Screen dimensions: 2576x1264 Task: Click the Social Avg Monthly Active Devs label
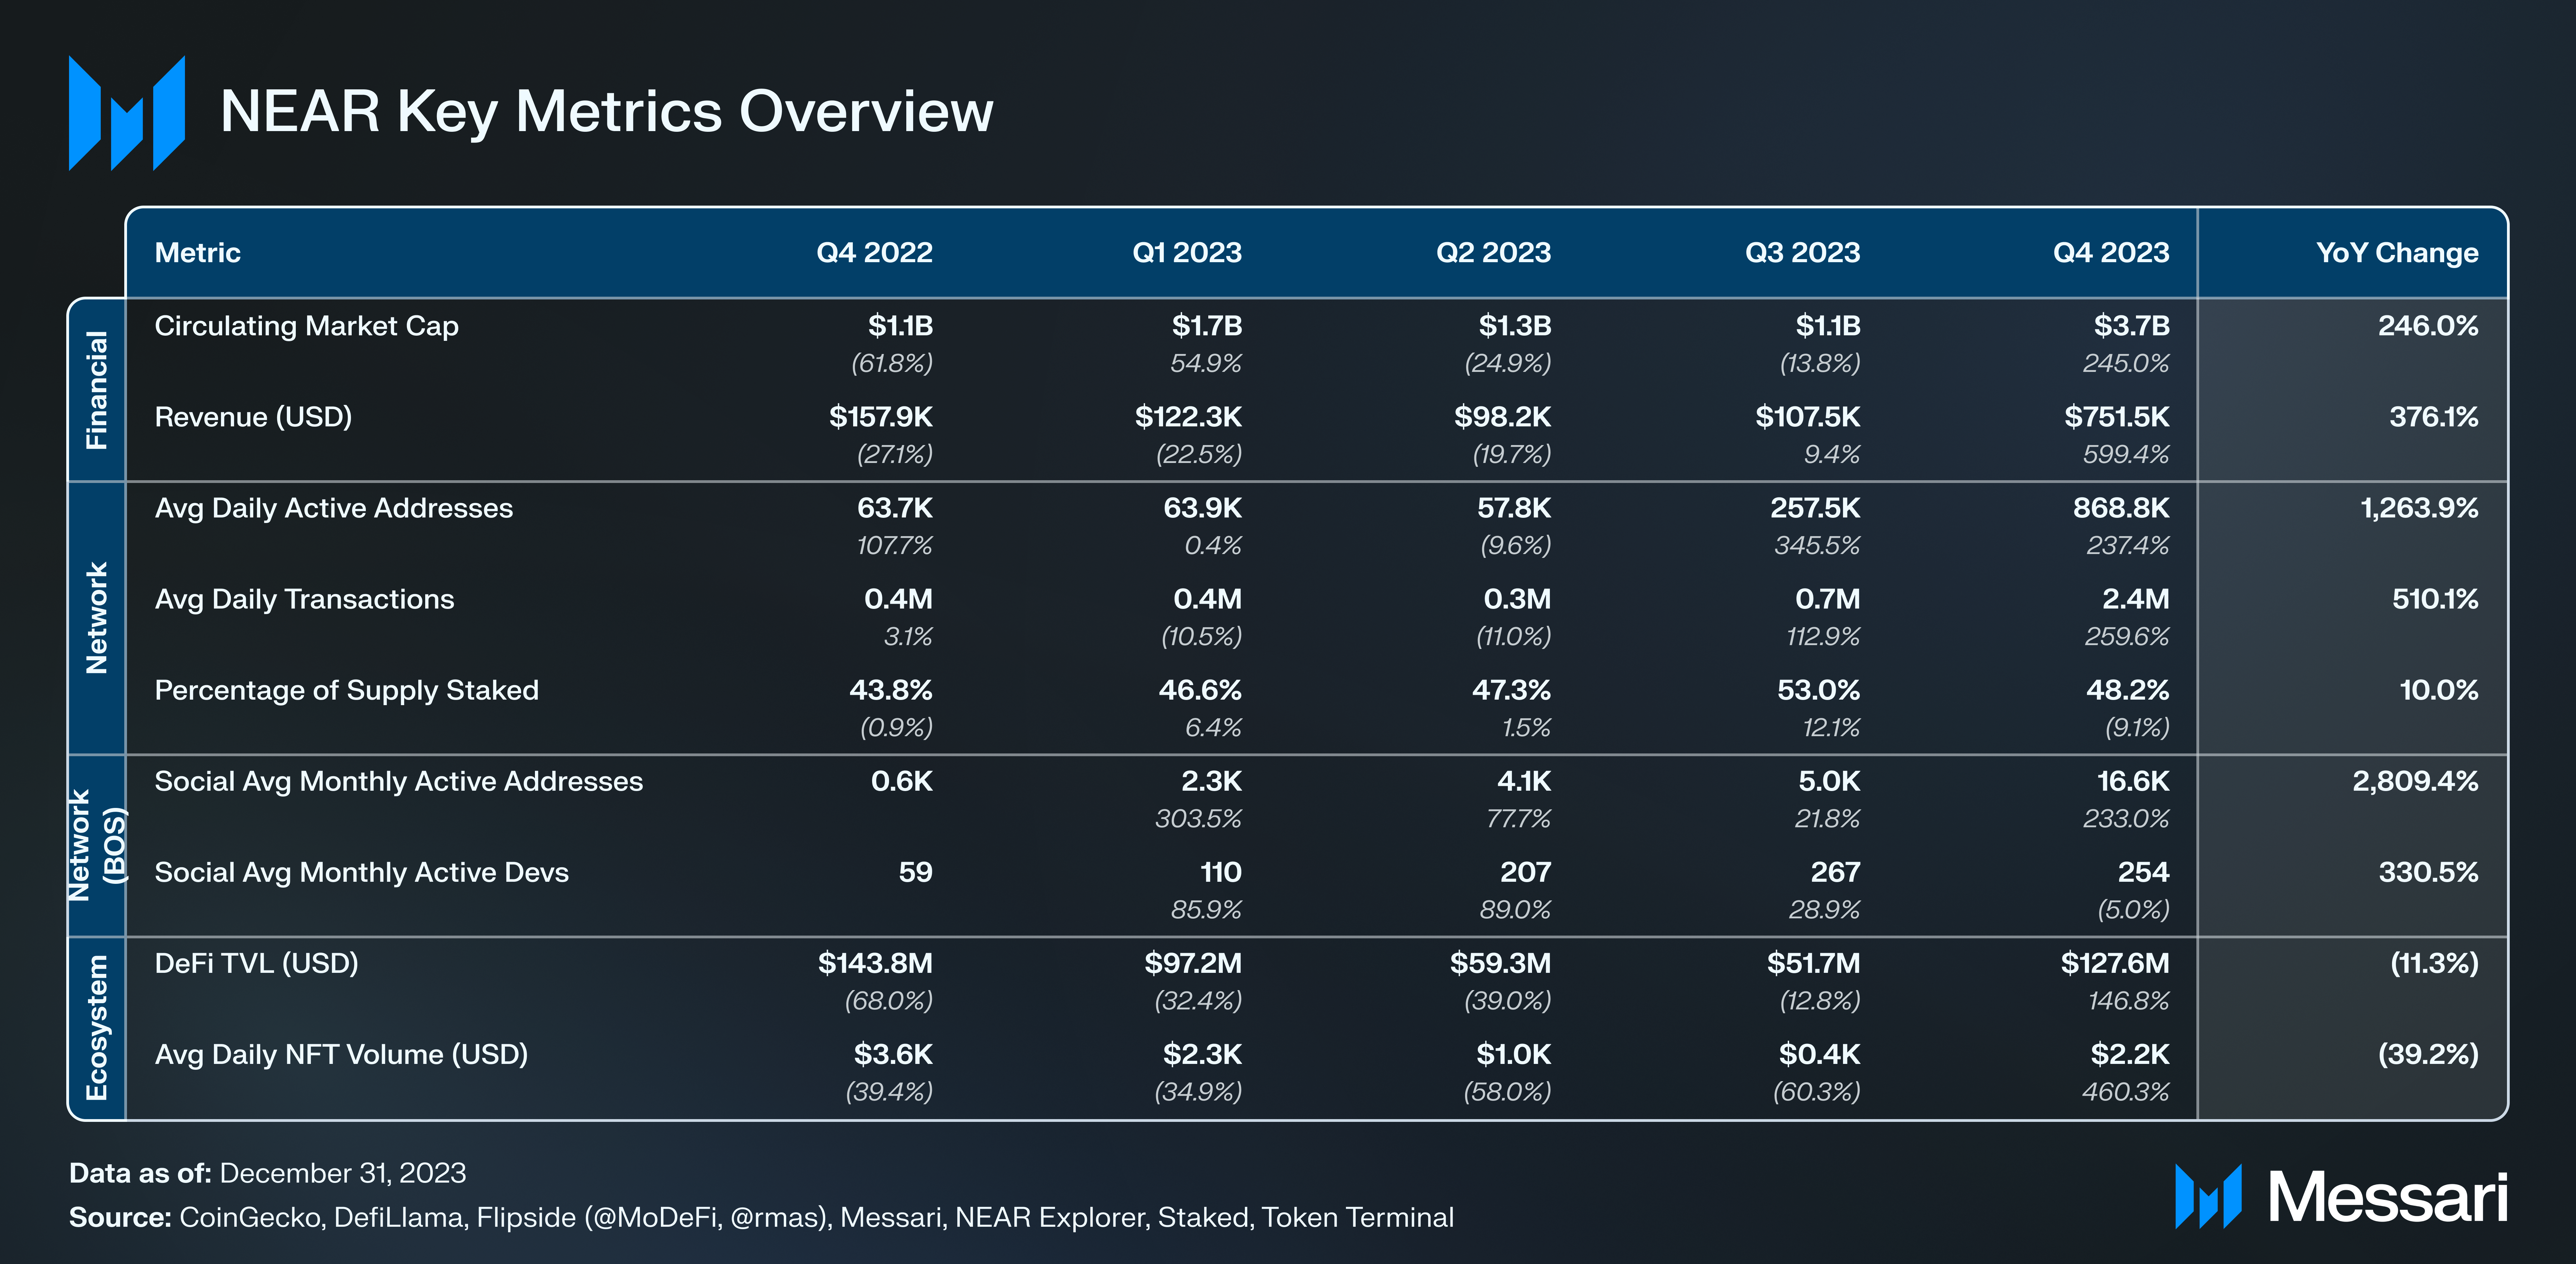[x=361, y=873]
